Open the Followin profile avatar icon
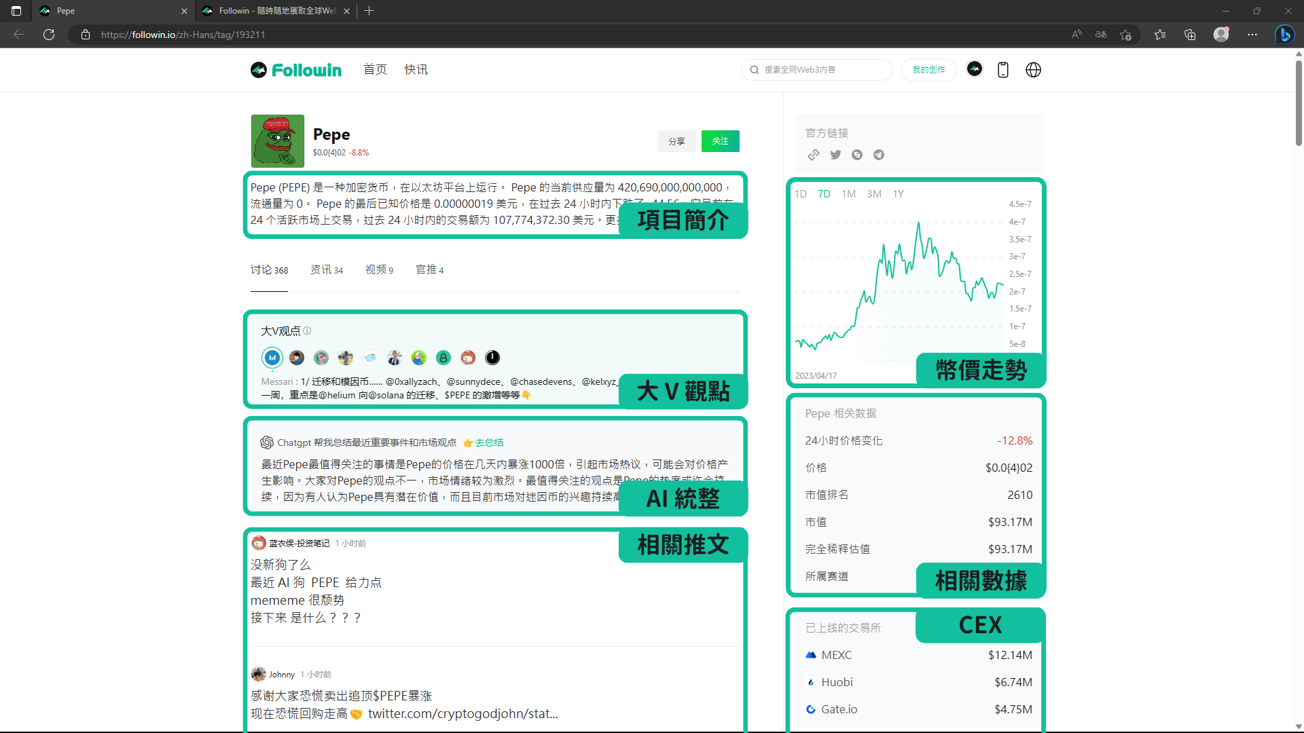 [975, 69]
